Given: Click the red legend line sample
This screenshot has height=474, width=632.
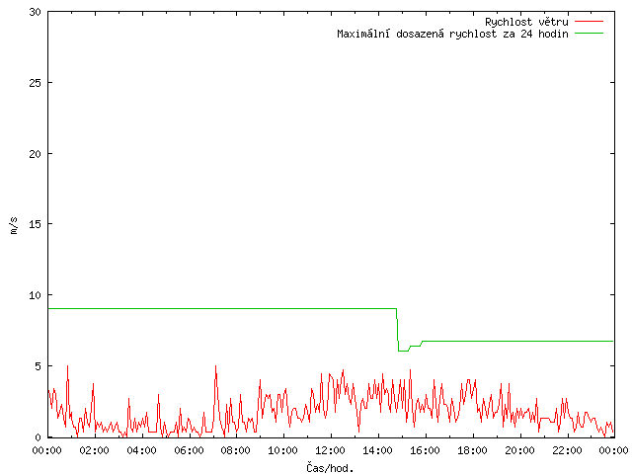Looking at the screenshot, I should tap(589, 22).
